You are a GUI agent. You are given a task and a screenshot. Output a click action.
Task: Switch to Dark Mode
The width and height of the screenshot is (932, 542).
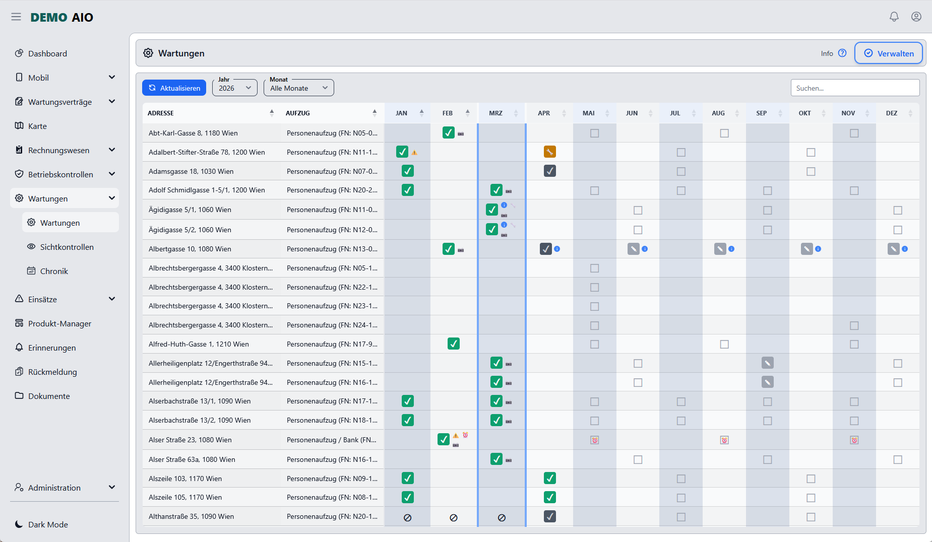[41, 524]
